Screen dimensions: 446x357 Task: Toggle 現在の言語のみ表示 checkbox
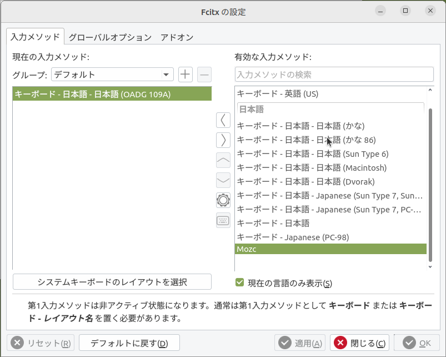point(240,282)
